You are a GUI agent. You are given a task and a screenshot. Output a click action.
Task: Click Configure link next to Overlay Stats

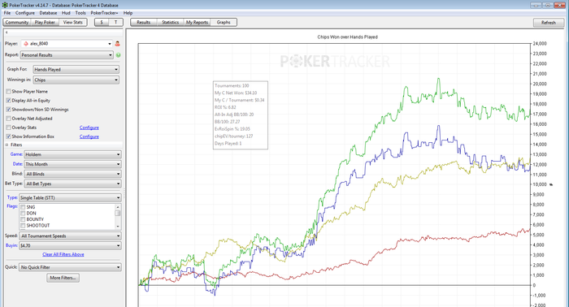[x=89, y=128]
